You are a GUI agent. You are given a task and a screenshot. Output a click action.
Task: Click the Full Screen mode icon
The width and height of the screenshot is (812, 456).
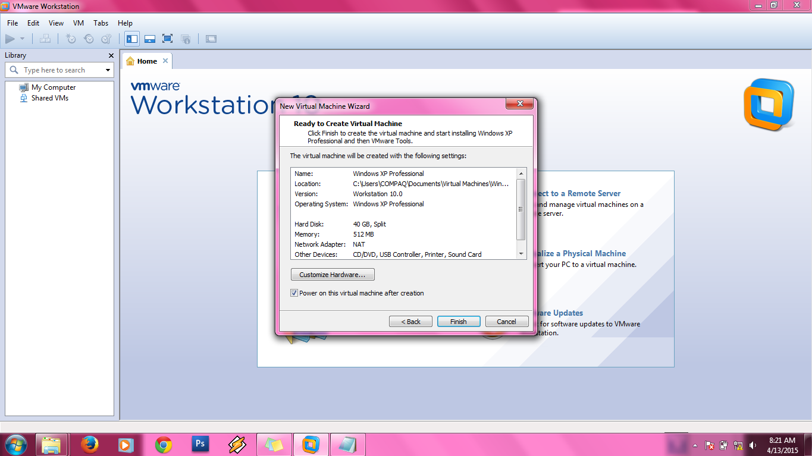[x=168, y=39]
